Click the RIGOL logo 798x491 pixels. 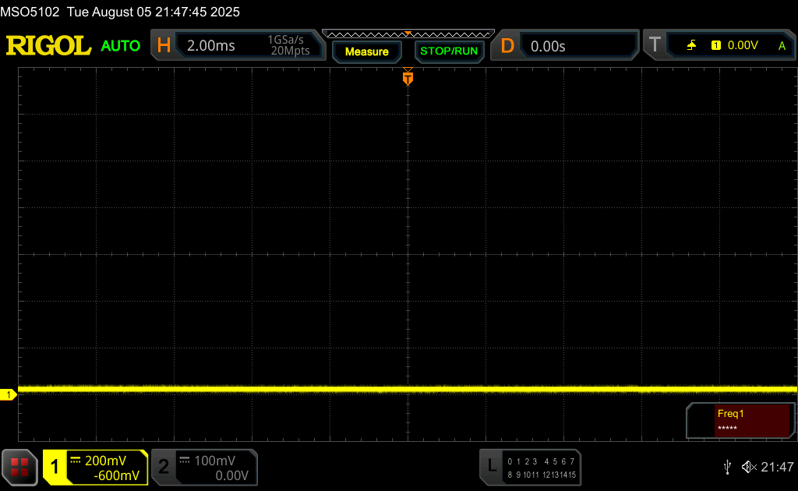(49, 46)
